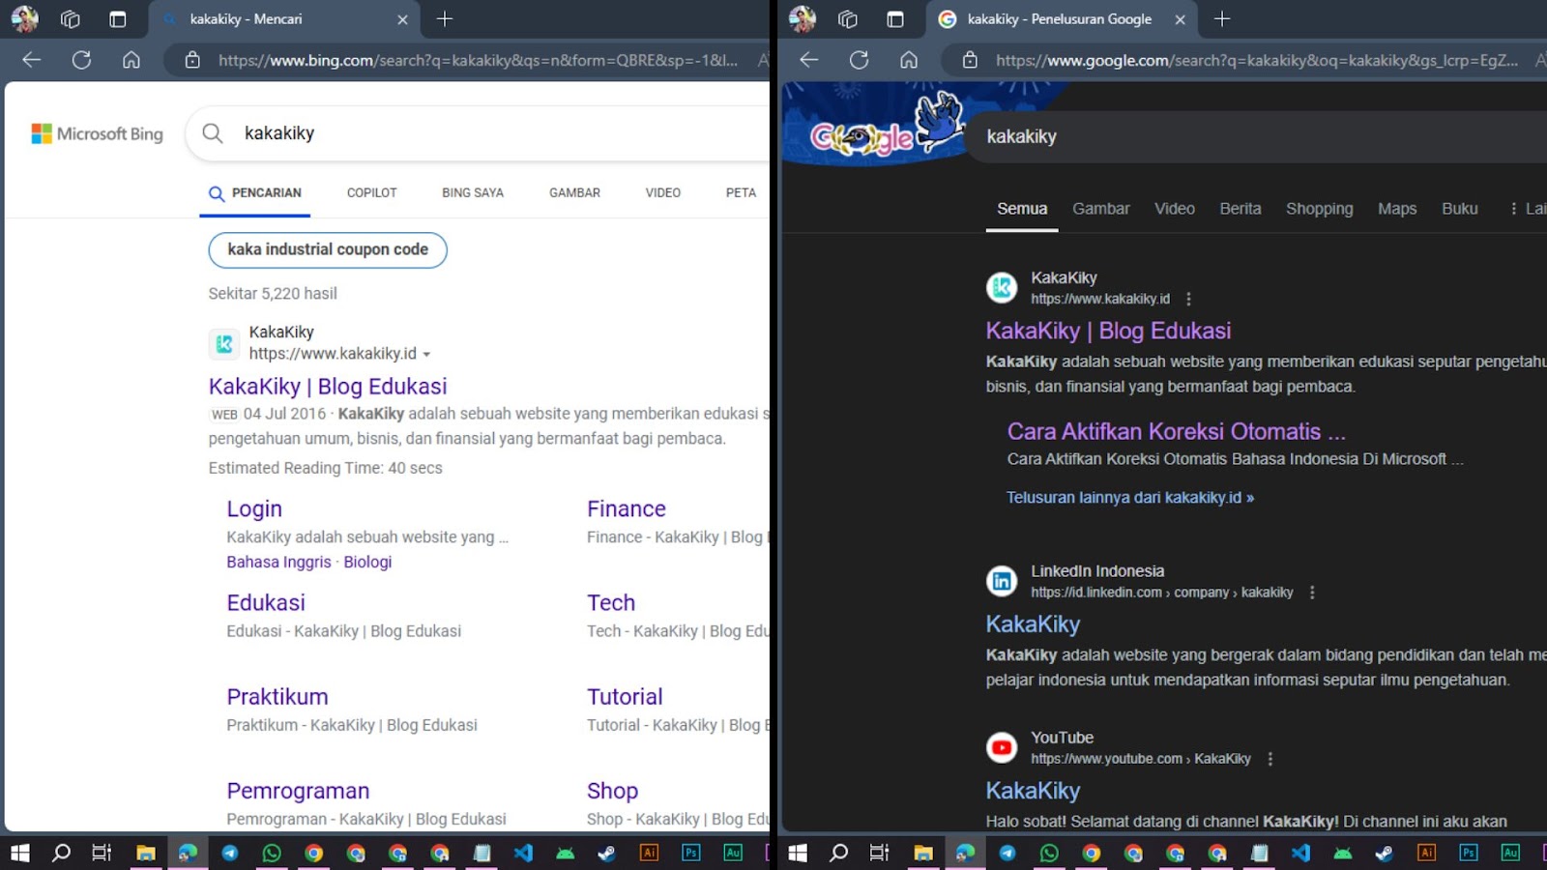Image resolution: width=1547 pixels, height=870 pixels.
Task: Expand the dropdown arrow next to kakakiky.id URL
Action: click(426, 355)
